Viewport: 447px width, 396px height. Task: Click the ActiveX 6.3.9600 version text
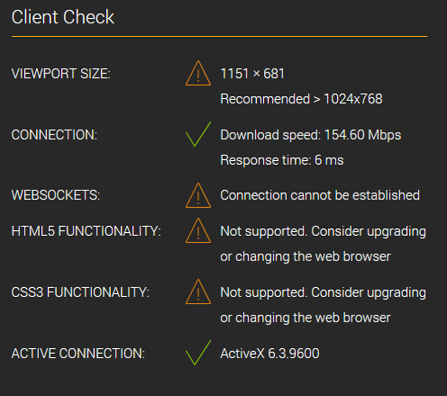click(x=270, y=353)
